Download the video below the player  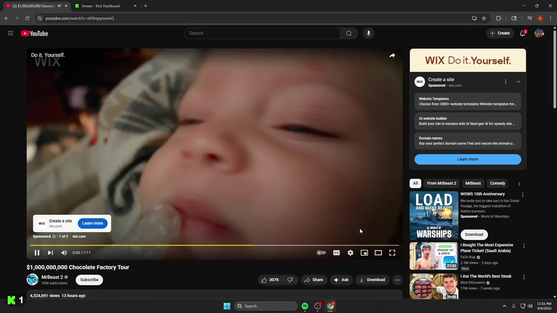(x=372, y=280)
